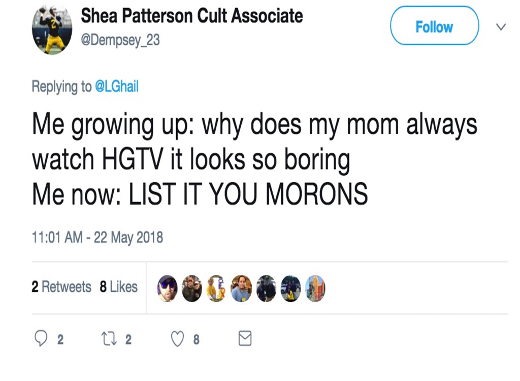Viewport: 520px width, 381px height.
Task: Click the Shea Patterson Cult Associate name
Action: pos(192,16)
